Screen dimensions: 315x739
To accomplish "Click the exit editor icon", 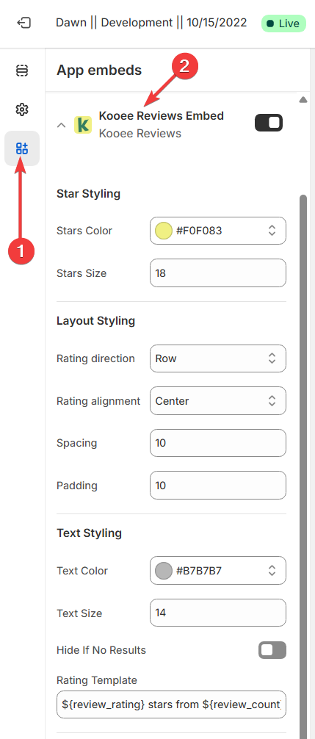I will [23, 23].
